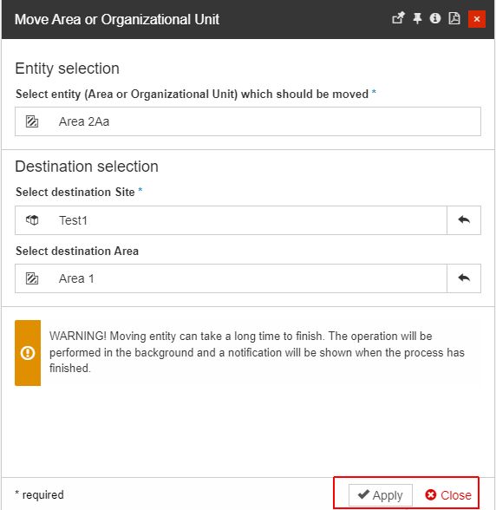
Task: Click the site cube icon beside Test1
Action: coord(32,220)
